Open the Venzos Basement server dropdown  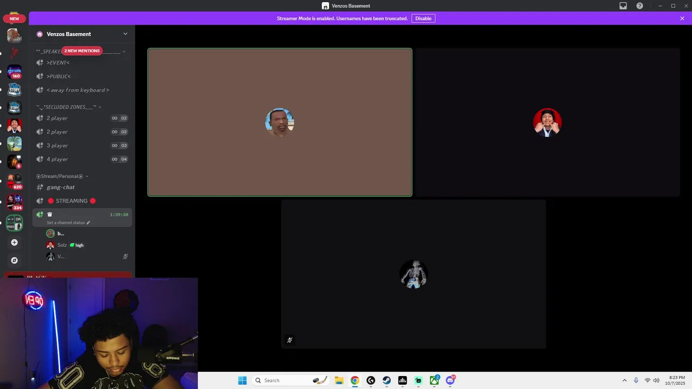coord(125,34)
